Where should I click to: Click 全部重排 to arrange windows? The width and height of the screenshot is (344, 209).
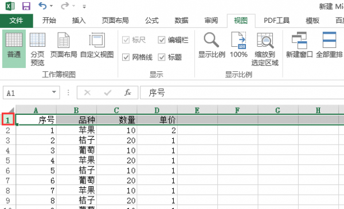pos(329,45)
